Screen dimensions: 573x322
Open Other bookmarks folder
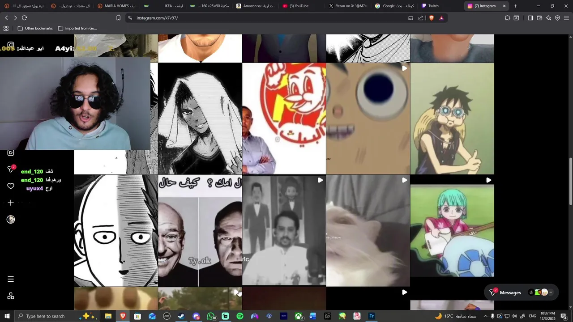(x=35, y=28)
